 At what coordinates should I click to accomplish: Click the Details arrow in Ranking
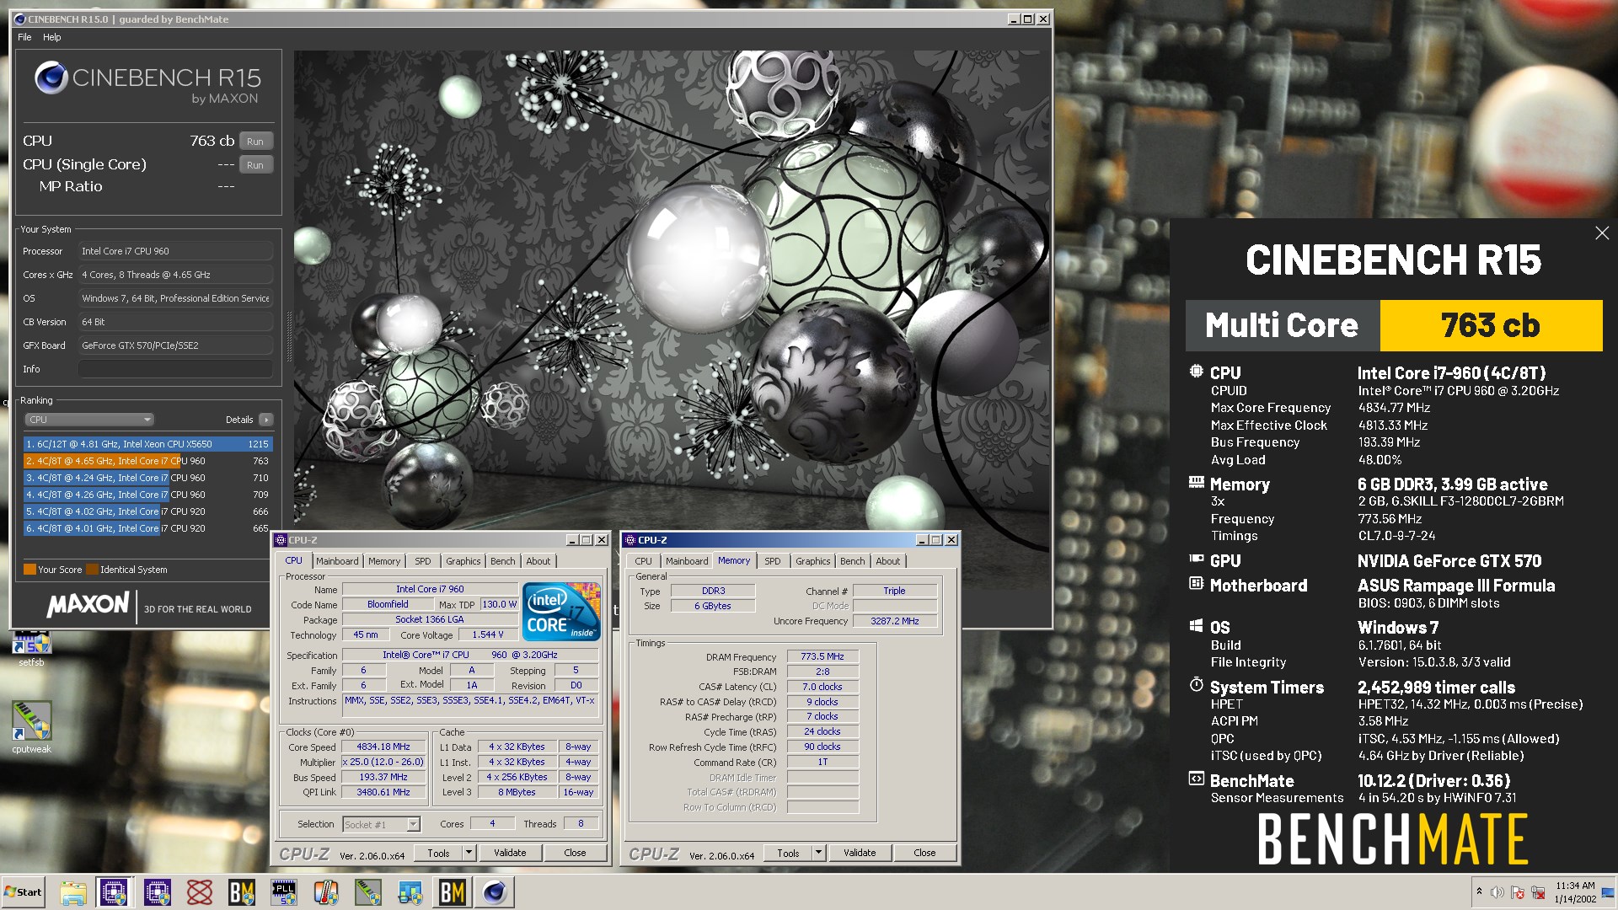pos(265,420)
